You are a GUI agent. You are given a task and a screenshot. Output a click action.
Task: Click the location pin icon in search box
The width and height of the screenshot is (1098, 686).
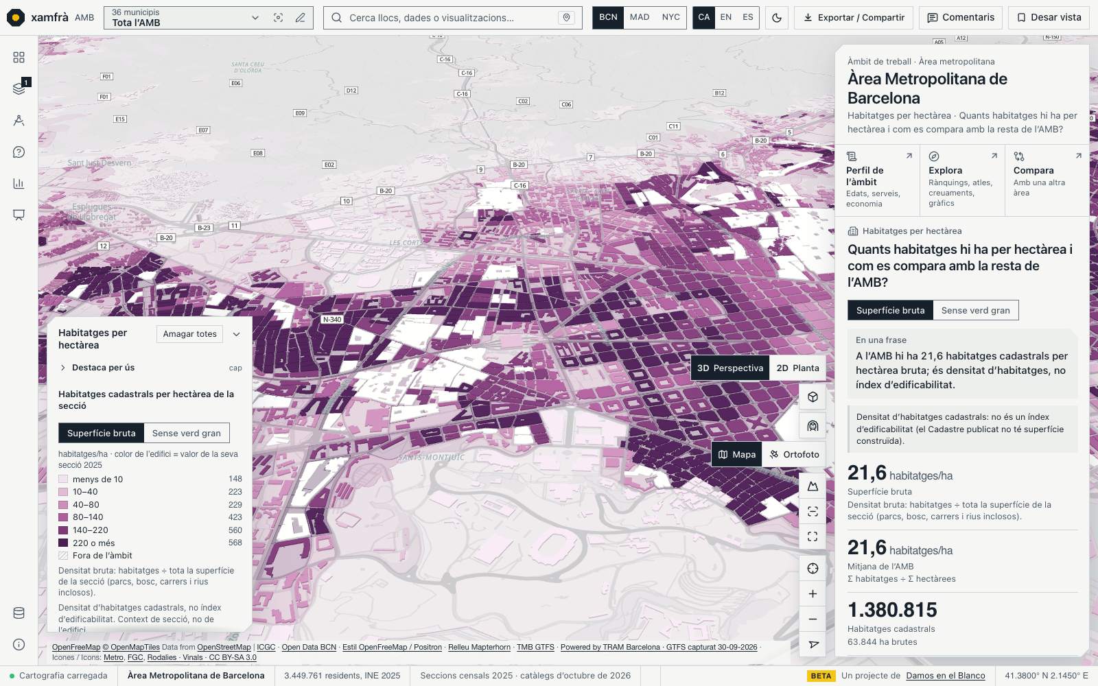(566, 18)
